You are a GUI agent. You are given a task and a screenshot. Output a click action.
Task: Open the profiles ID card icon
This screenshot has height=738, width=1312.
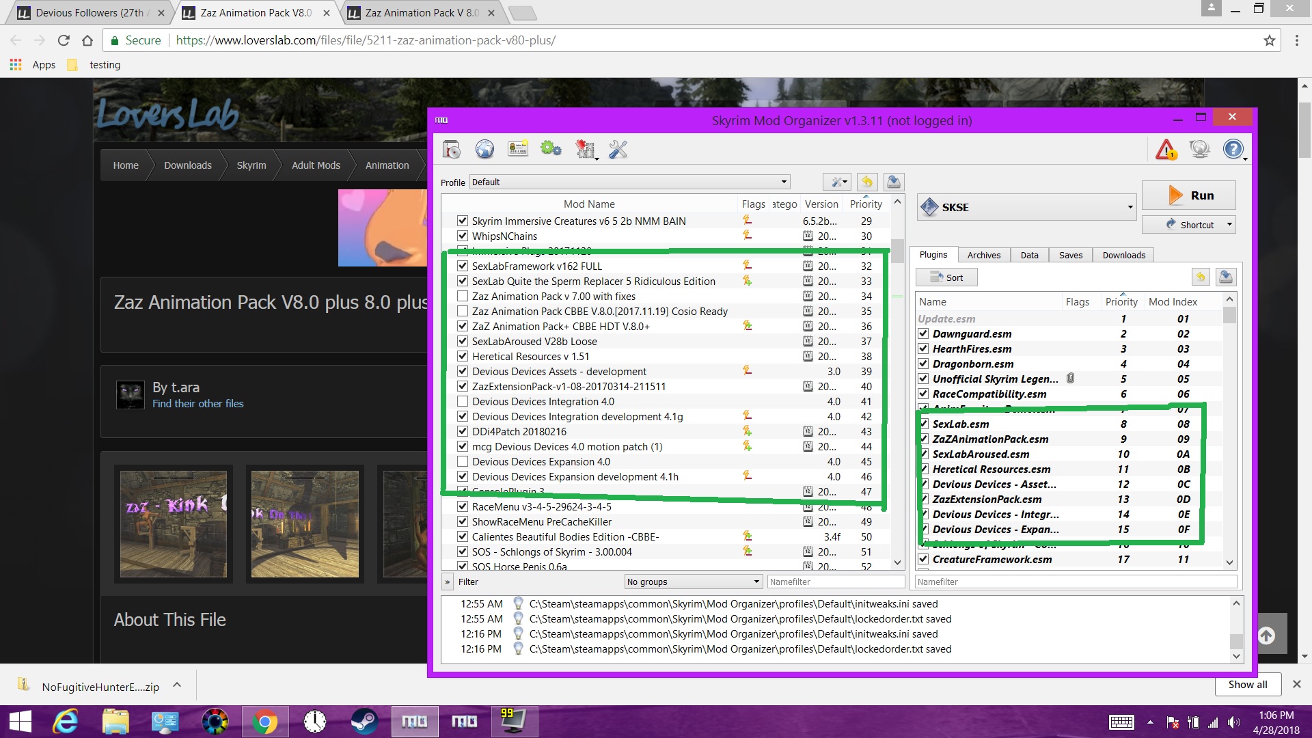518,149
